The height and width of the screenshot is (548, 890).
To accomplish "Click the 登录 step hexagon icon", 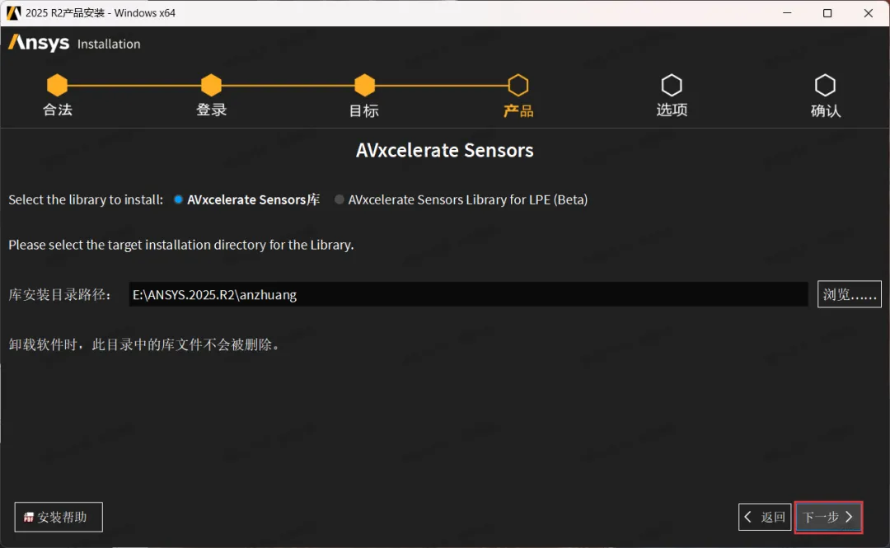I will click(x=211, y=85).
